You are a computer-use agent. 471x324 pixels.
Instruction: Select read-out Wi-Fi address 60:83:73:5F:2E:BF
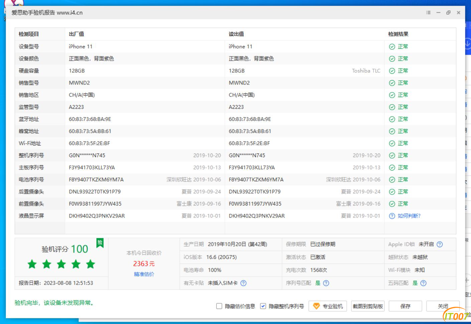[x=249, y=143]
